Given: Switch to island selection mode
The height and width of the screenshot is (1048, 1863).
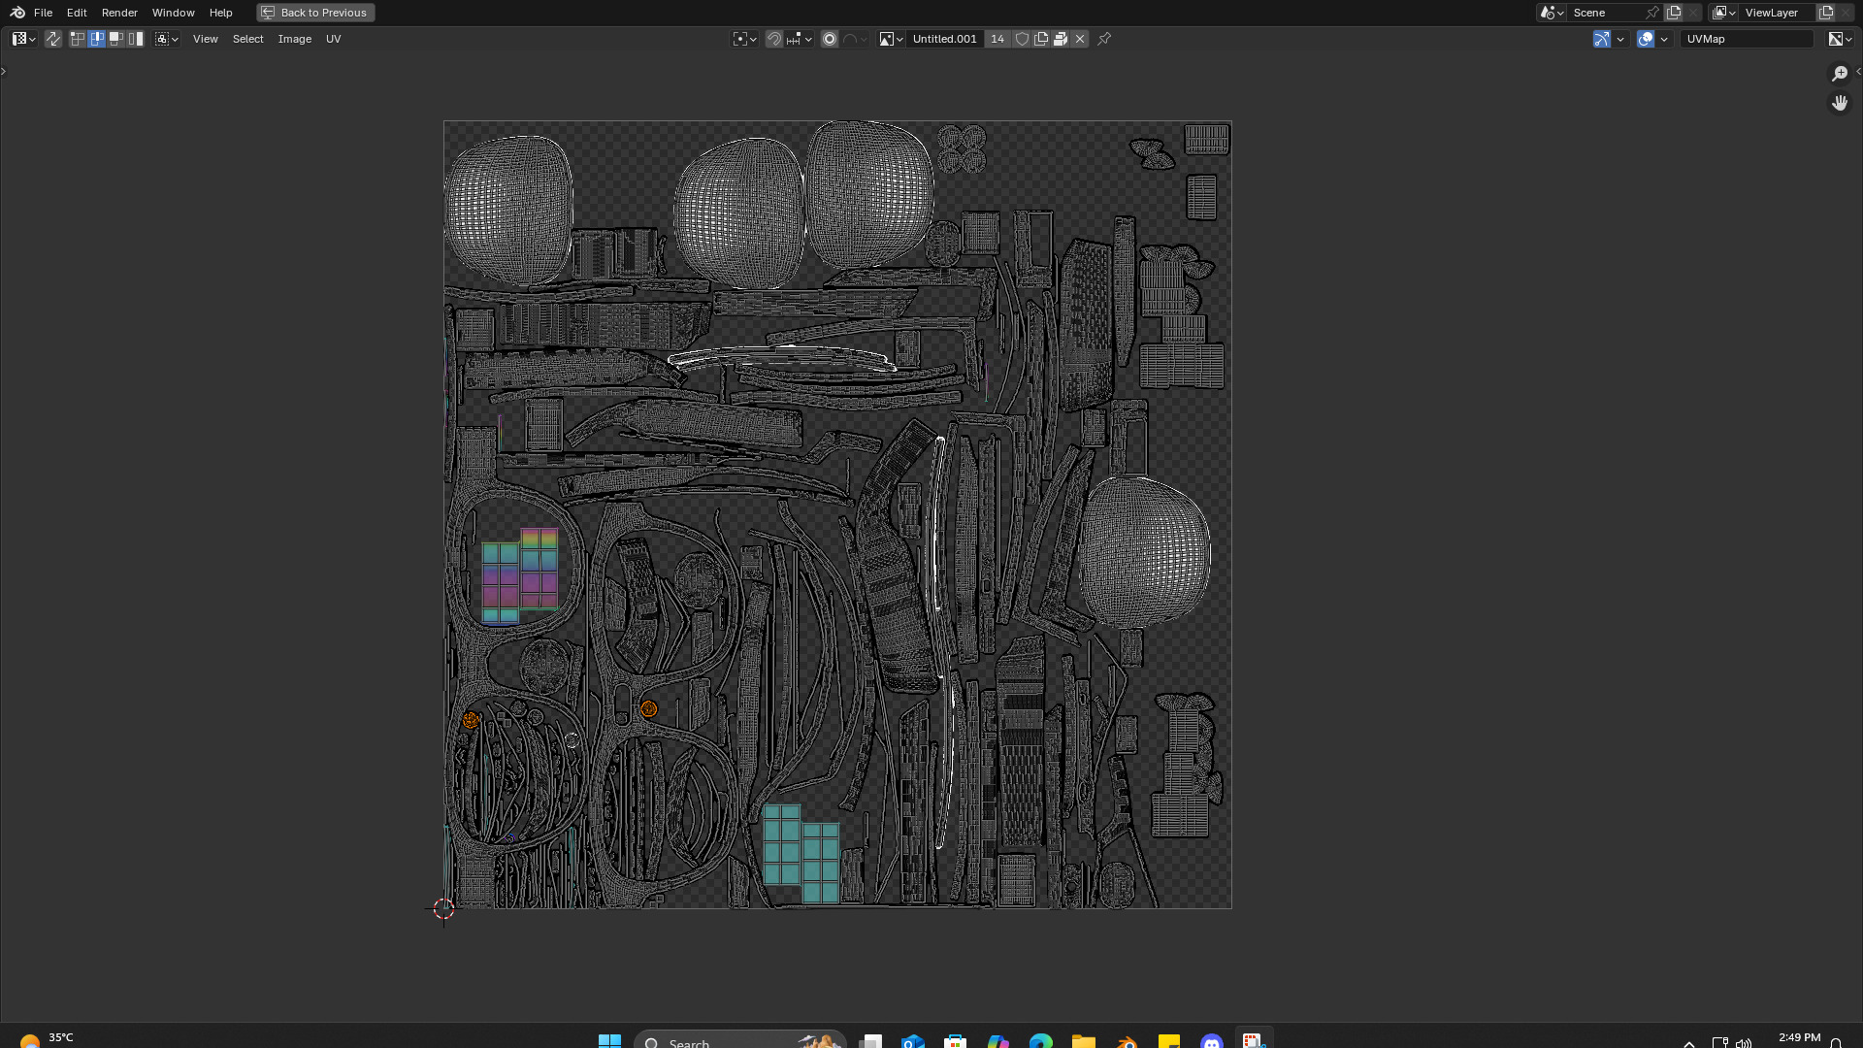Looking at the screenshot, I should click(x=136, y=39).
